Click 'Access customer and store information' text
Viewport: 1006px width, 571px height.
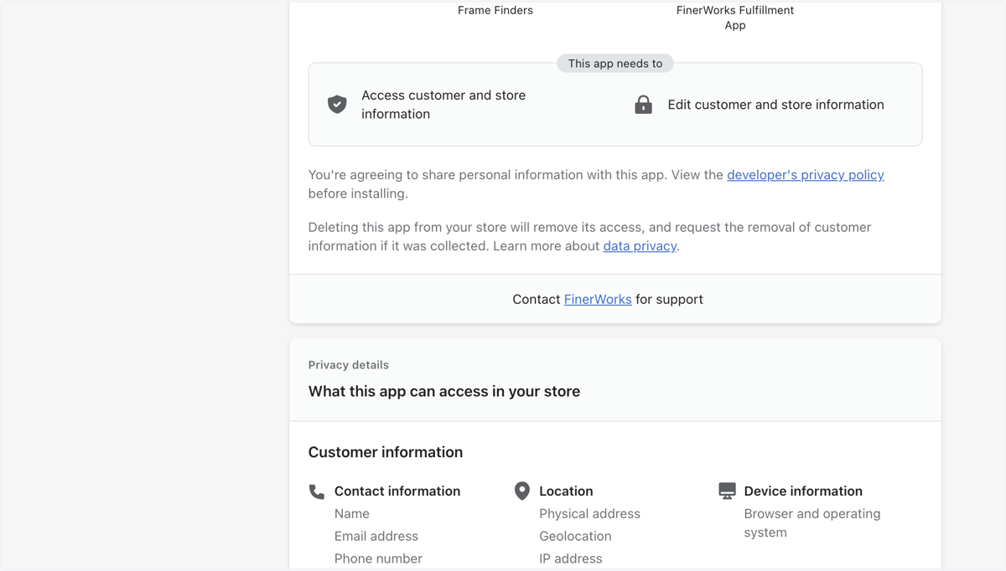pos(443,105)
